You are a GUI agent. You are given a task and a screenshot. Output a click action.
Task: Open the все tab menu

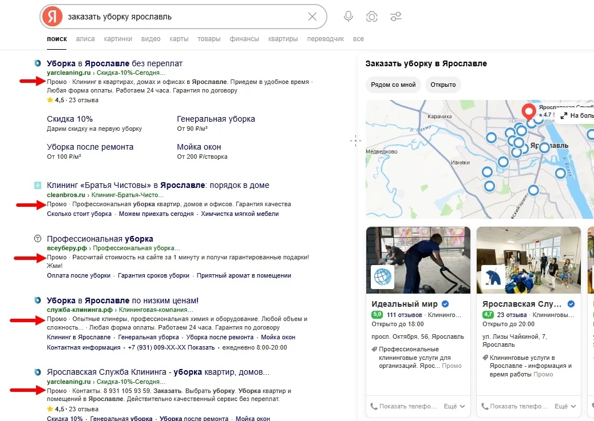click(x=358, y=39)
